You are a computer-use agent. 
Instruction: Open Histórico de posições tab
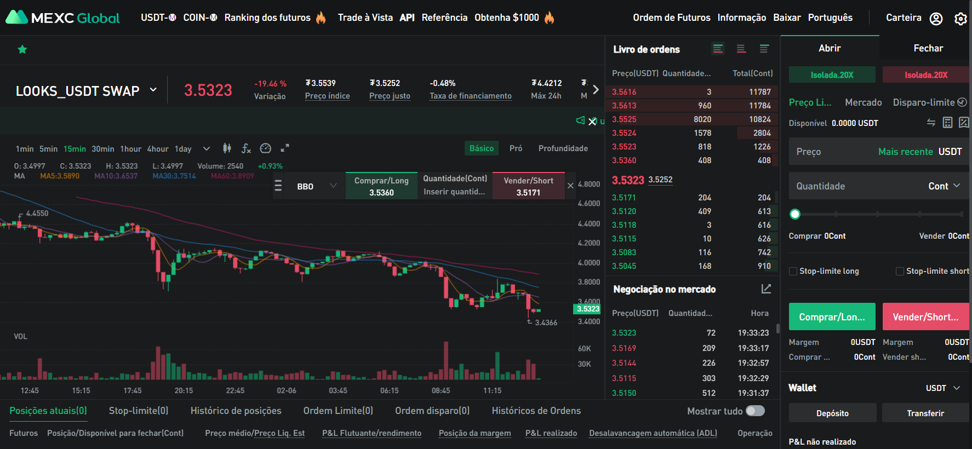[236, 411]
